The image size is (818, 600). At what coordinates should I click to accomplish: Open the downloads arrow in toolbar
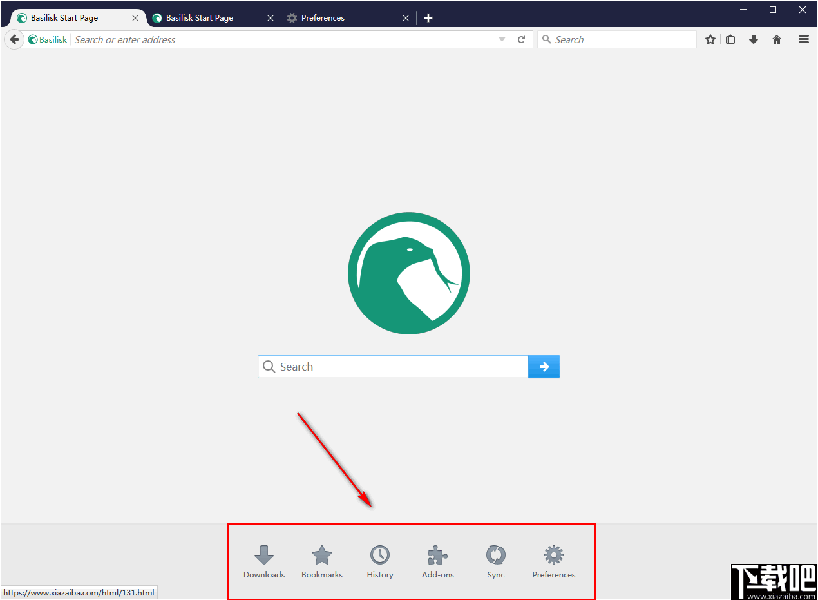pos(754,39)
